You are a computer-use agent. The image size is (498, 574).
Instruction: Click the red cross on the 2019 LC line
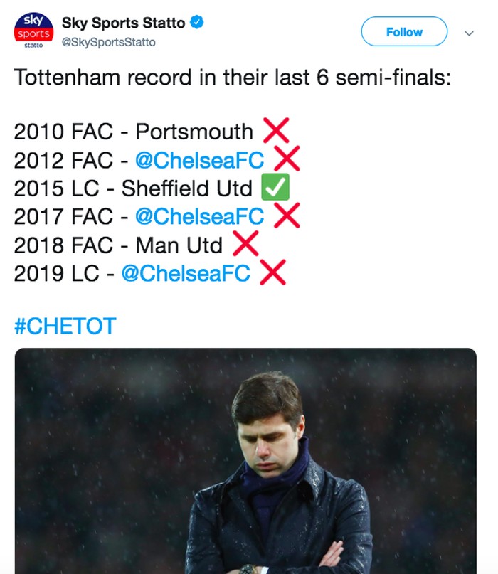click(x=273, y=272)
